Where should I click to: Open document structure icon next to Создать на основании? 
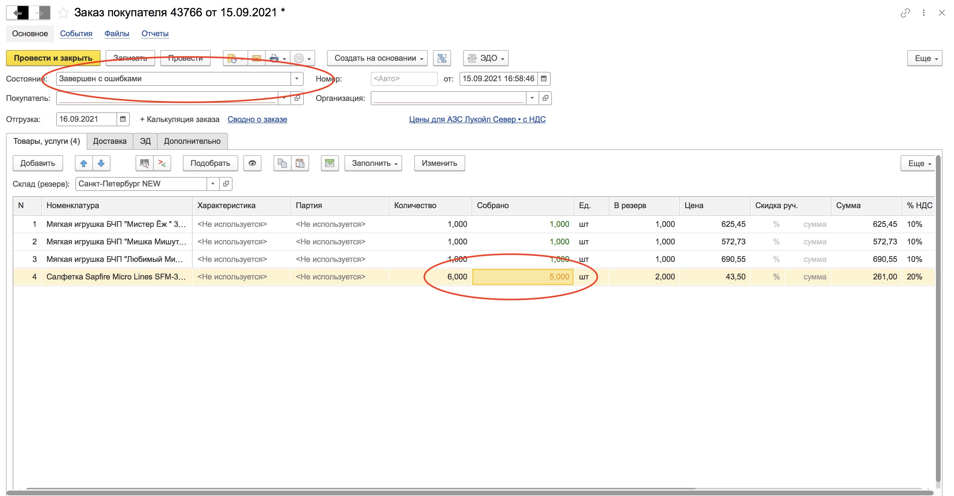442,58
